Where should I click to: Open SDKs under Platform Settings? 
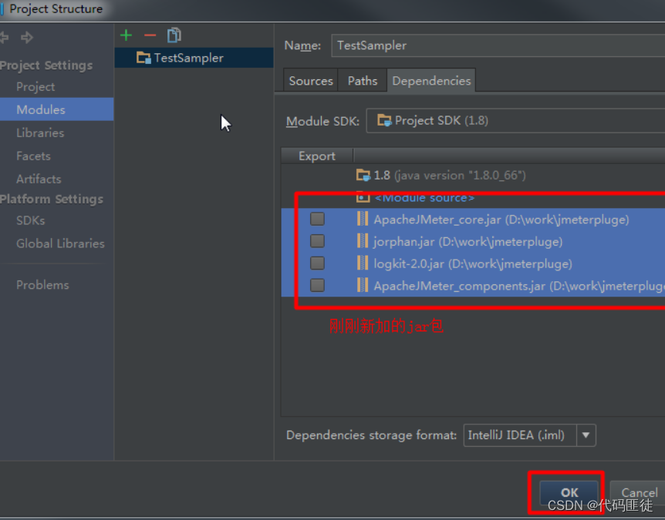pyautogui.click(x=31, y=220)
